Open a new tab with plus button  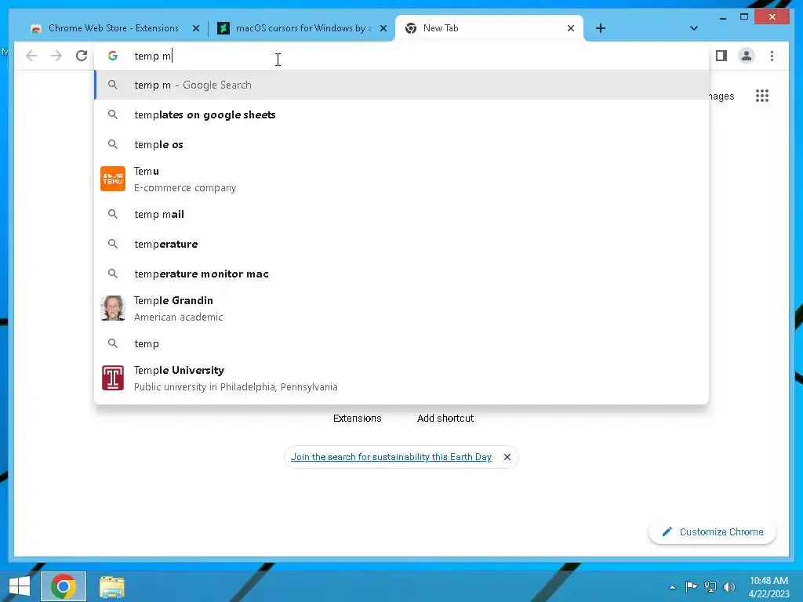601,28
